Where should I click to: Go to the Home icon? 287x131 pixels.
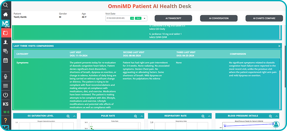click(6, 14)
